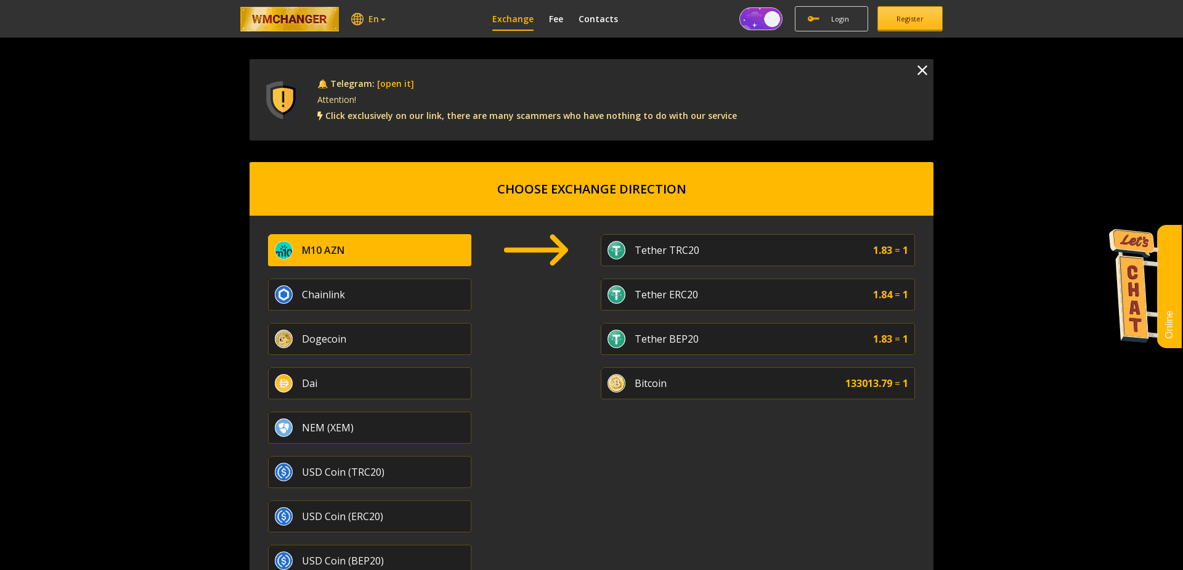Select the Tether ERC20 icon
This screenshot has height=570, width=1183.
pos(616,295)
